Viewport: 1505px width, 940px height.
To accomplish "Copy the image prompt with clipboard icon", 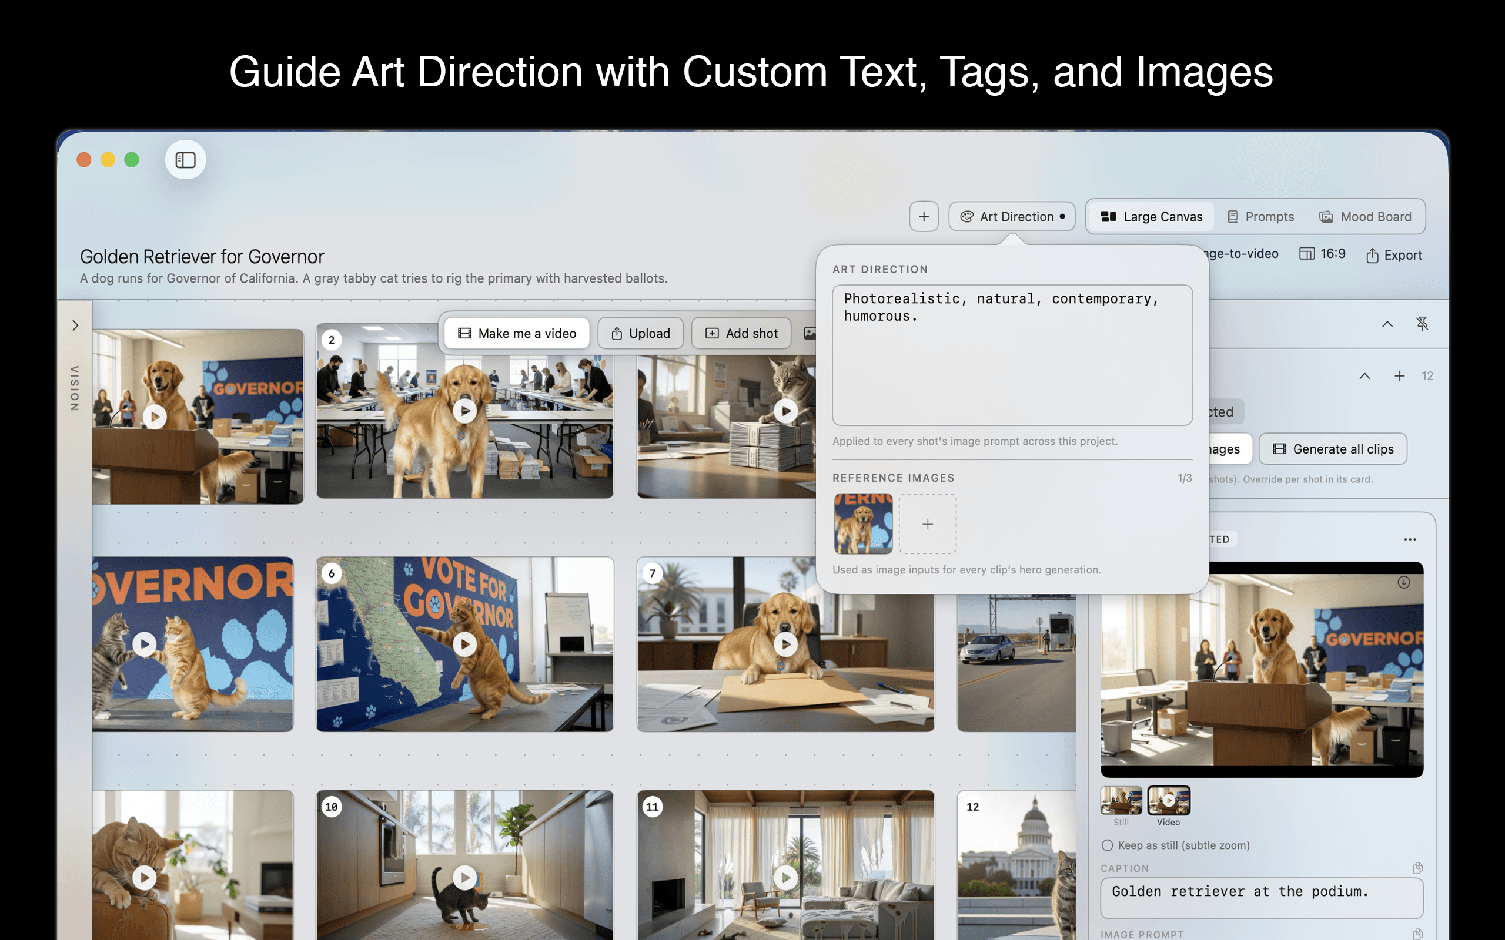I will [x=1417, y=934].
